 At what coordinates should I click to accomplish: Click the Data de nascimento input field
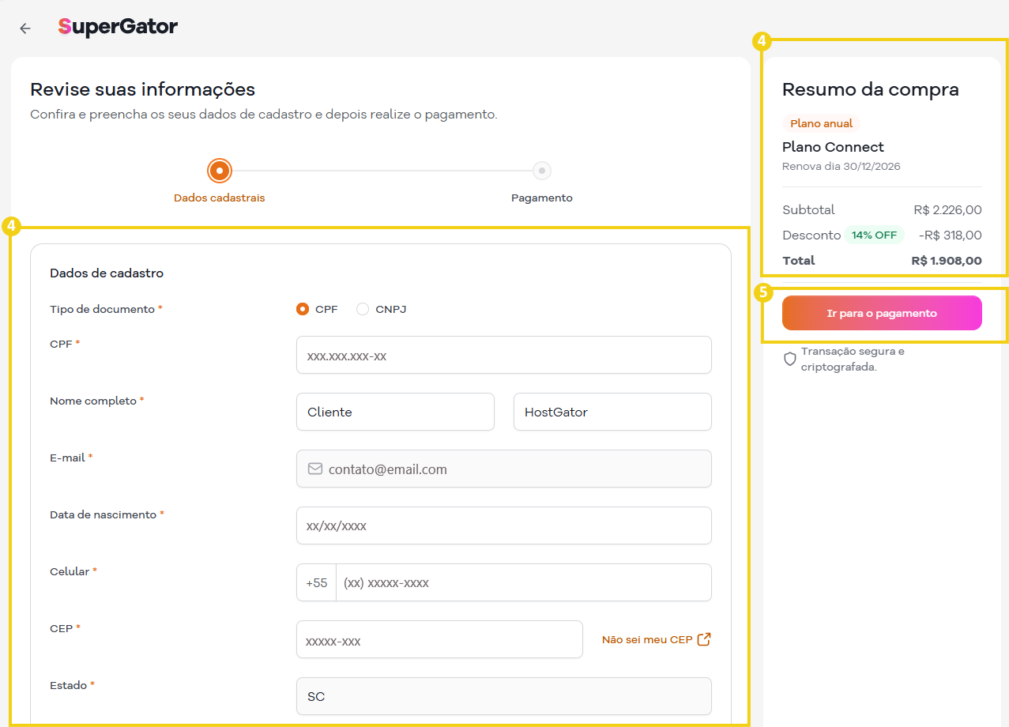pyautogui.click(x=503, y=525)
